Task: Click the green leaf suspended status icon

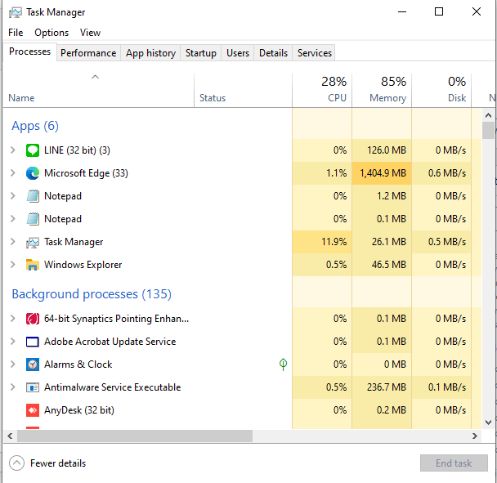Action: (283, 364)
